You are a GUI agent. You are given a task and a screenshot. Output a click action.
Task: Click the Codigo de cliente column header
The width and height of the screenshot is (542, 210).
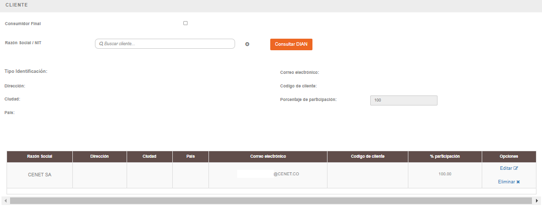point(367,157)
